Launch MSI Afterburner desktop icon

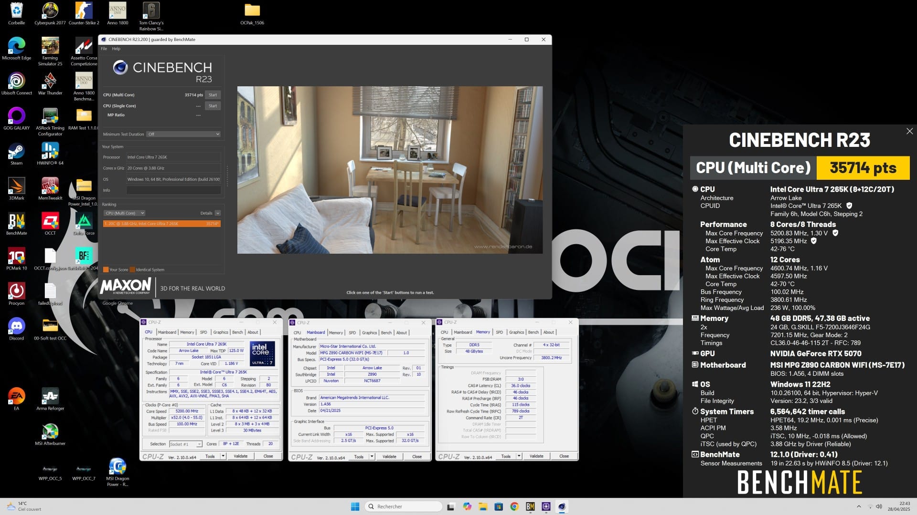tap(50, 434)
